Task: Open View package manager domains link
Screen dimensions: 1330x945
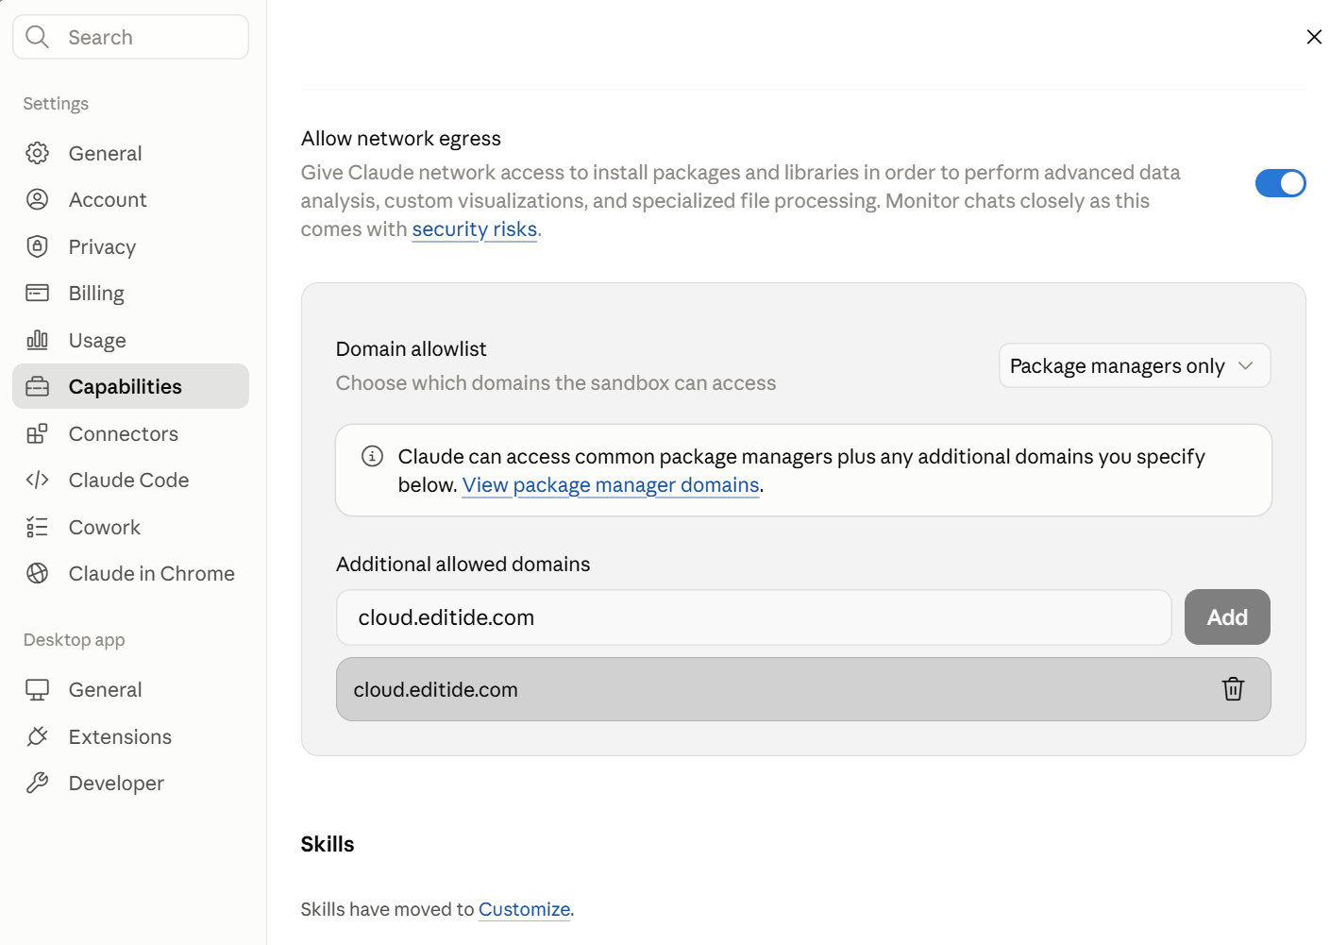Action: [x=611, y=485]
